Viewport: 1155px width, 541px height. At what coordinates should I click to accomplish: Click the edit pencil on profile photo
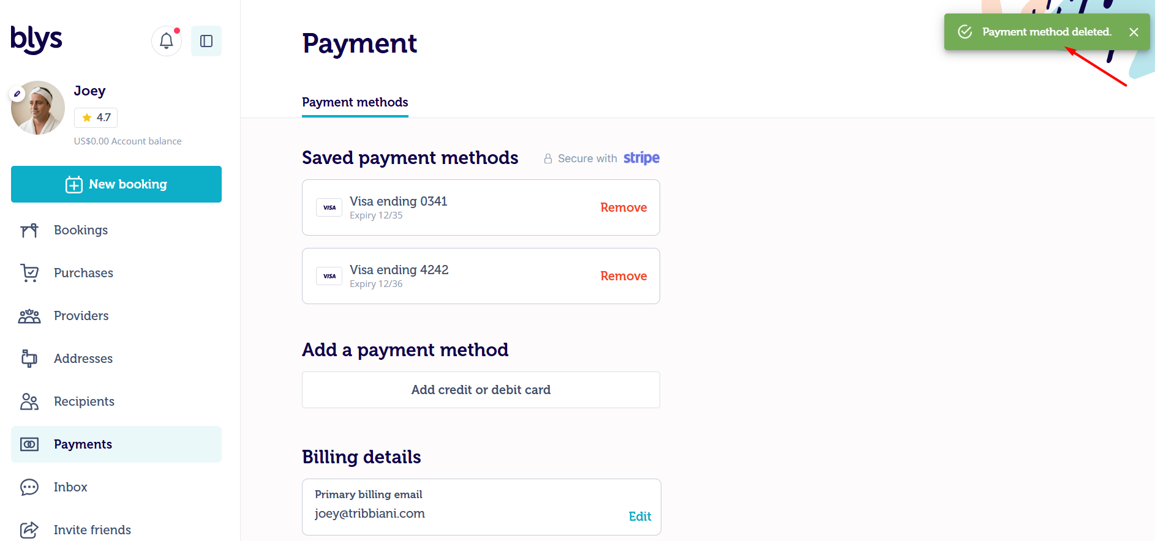[x=17, y=94]
